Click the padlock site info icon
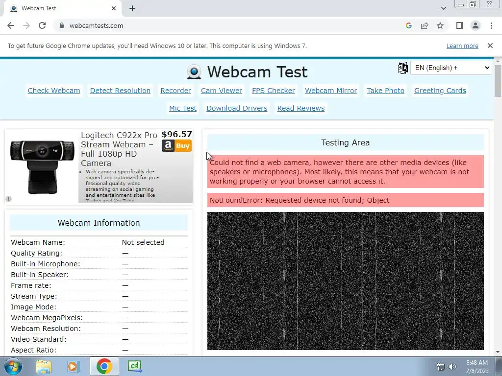The height and width of the screenshot is (376, 502). pos(61,25)
